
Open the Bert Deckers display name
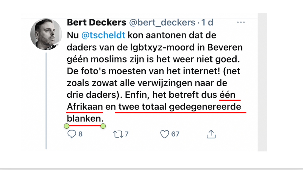[96, 22]
